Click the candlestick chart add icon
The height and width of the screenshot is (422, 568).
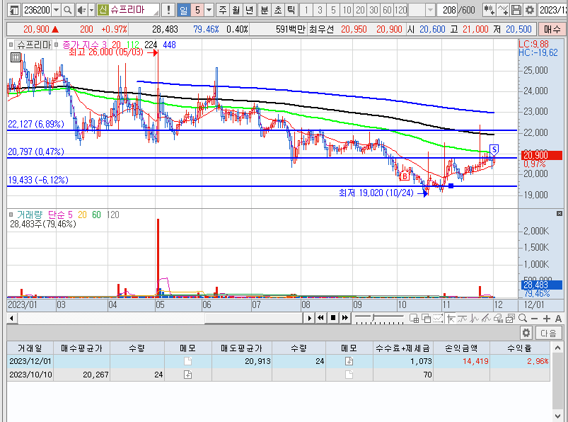489,10
